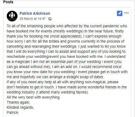Open the three-dots post options menu
Image resolution: width=135 pixels, height=117 pixels.
tap(126, 13)
